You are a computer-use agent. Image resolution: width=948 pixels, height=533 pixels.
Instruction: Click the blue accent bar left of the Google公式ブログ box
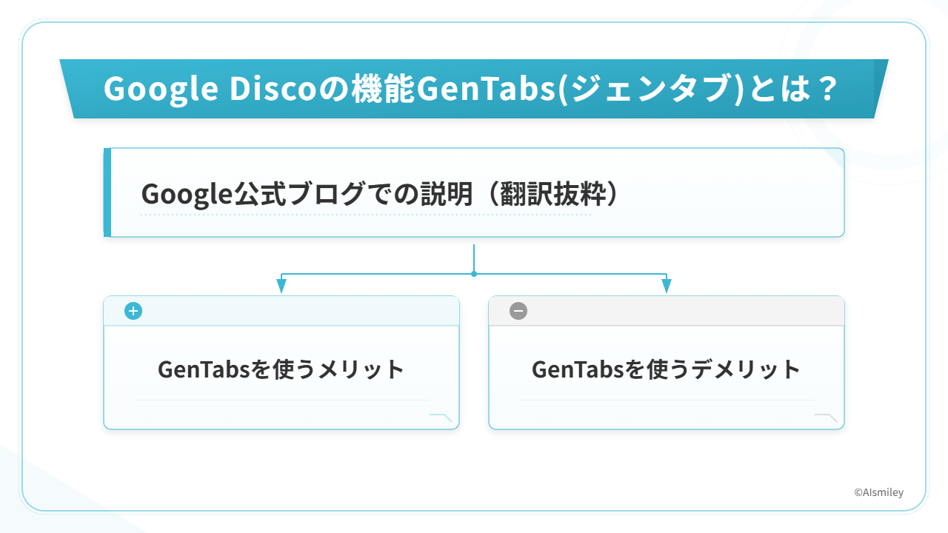[107, 192]
